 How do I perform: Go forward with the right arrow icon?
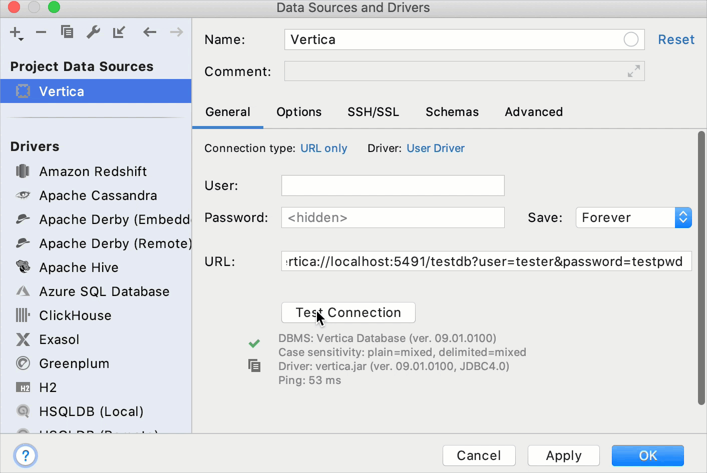(x=177, y=32)
